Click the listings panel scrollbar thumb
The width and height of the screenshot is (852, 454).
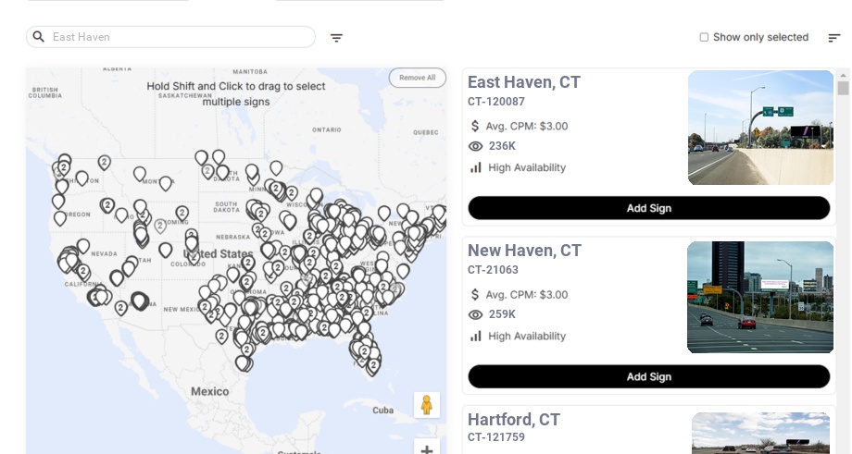843,88
